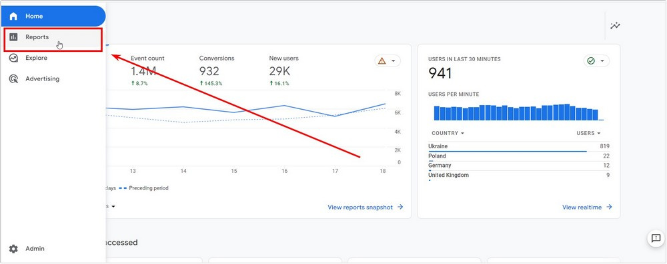Screen dimensions: 667x264
Task: Expand the warning status dropdown arrow
Action: (393, 61)
